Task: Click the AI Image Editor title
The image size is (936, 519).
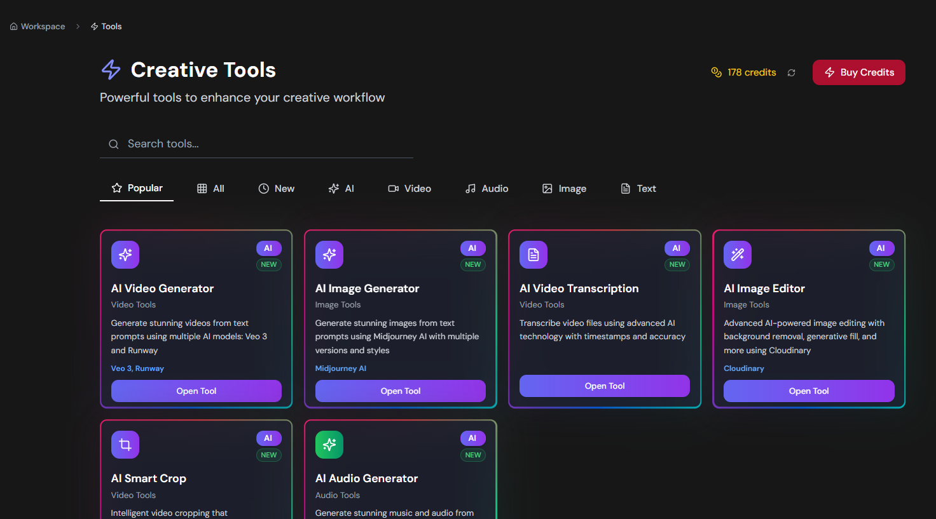Action: click(x=764, y=288)
